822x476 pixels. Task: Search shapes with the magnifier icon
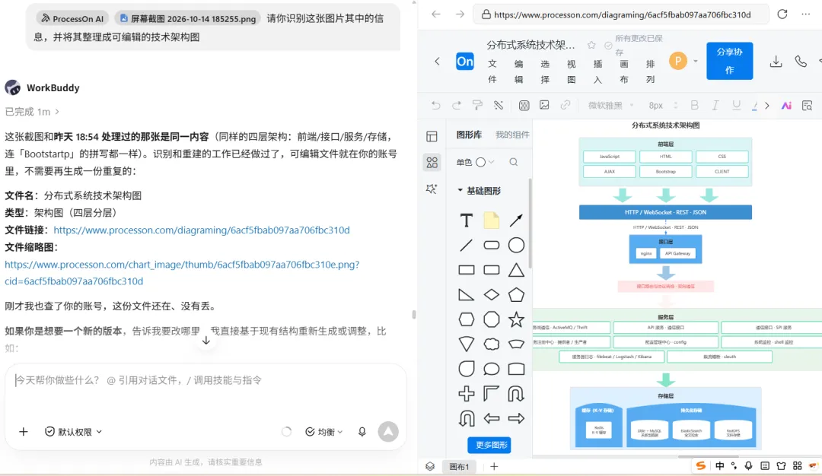click(514, 162)
